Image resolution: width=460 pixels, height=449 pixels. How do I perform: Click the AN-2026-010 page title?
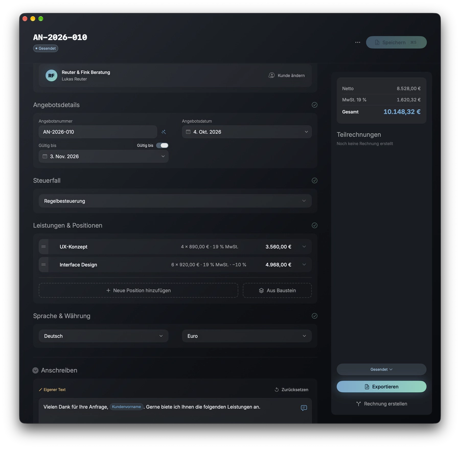click(x=60, y=37)
